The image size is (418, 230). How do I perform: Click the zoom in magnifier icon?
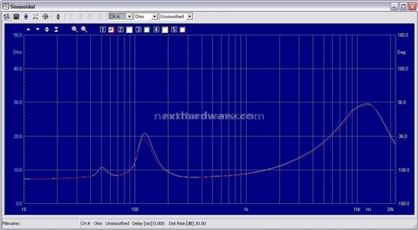pyautogui.click(x=74, y=30)
